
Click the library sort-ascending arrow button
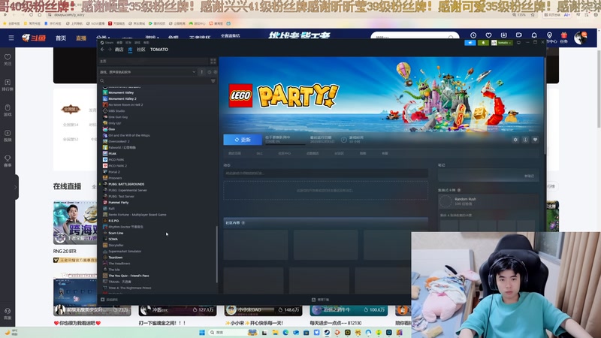click(201, 72)
